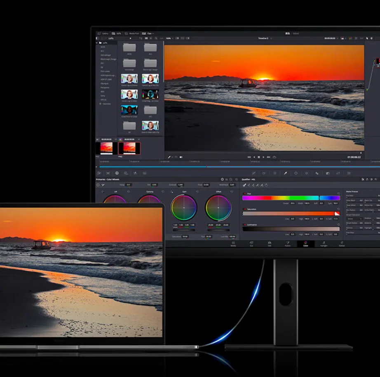The image size is (380, 377).
Task: Select the Blackmagic Design LUT folder in list
Action: 108,59
